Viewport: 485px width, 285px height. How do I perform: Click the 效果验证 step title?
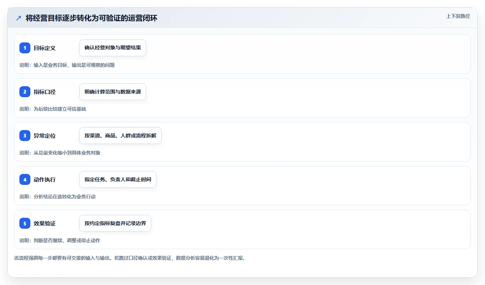pos(45,223)
